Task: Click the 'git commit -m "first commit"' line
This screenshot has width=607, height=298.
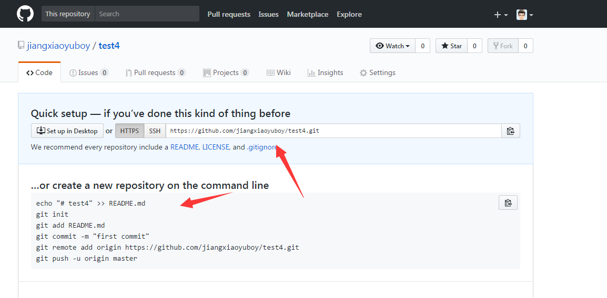Action: 93,236
